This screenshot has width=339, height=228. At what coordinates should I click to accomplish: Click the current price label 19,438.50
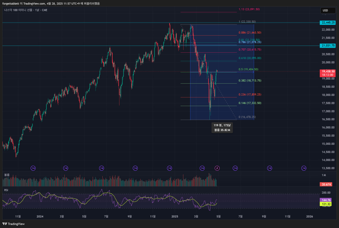[x=328, y=71]
